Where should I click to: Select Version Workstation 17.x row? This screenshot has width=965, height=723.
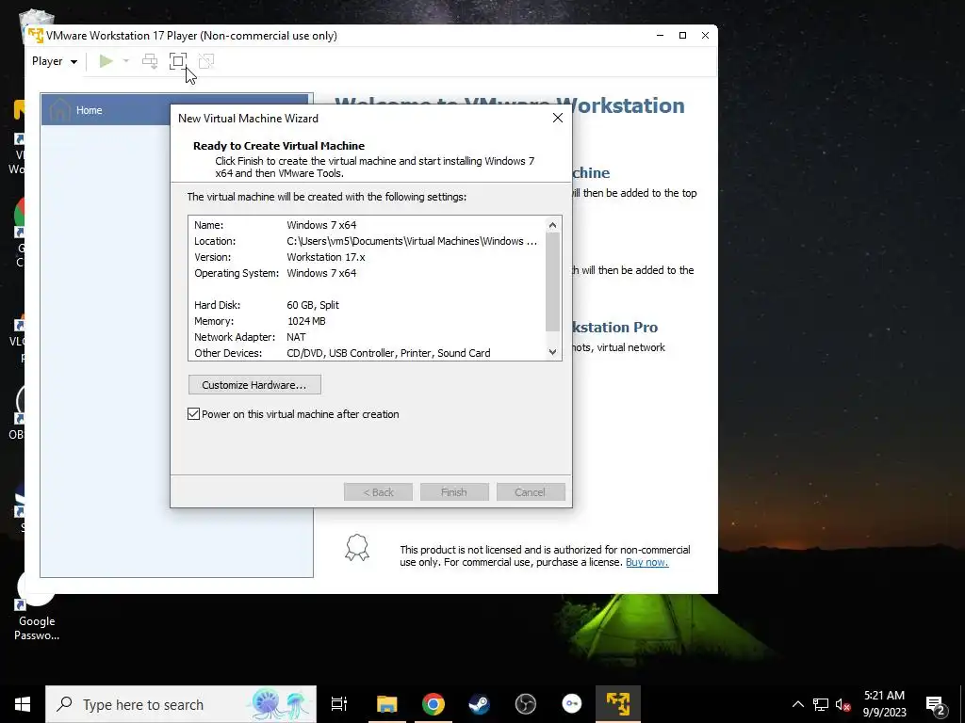pos(367,257)
